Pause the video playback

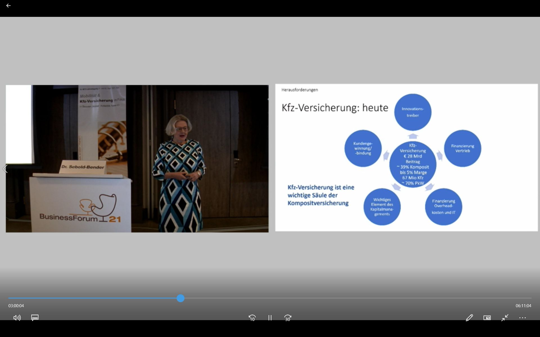(270, 318)
